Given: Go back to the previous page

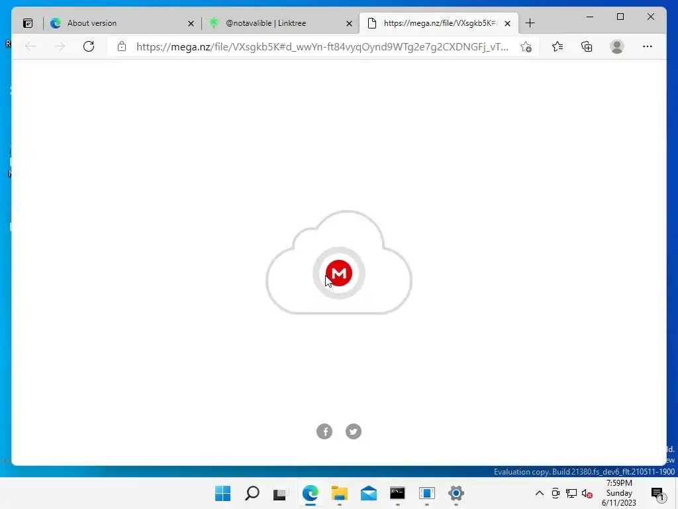Looking at the screenshot, I should point(30,46).
